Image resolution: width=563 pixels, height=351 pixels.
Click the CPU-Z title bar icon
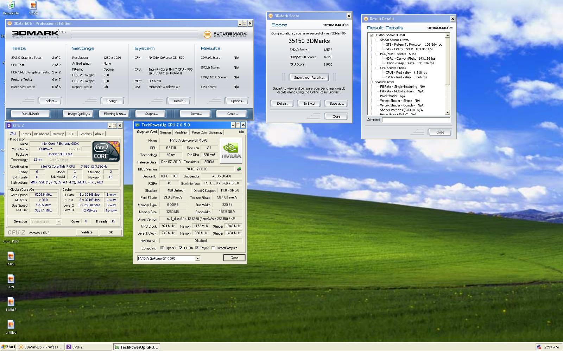coord(9,125)
